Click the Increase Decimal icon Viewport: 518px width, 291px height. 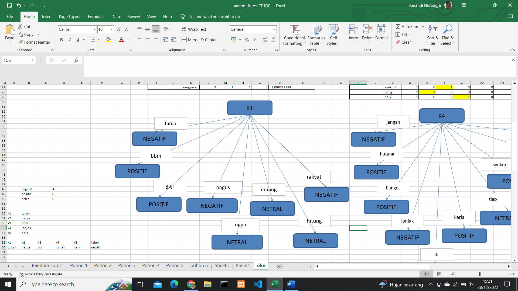[x=265, y=40]
